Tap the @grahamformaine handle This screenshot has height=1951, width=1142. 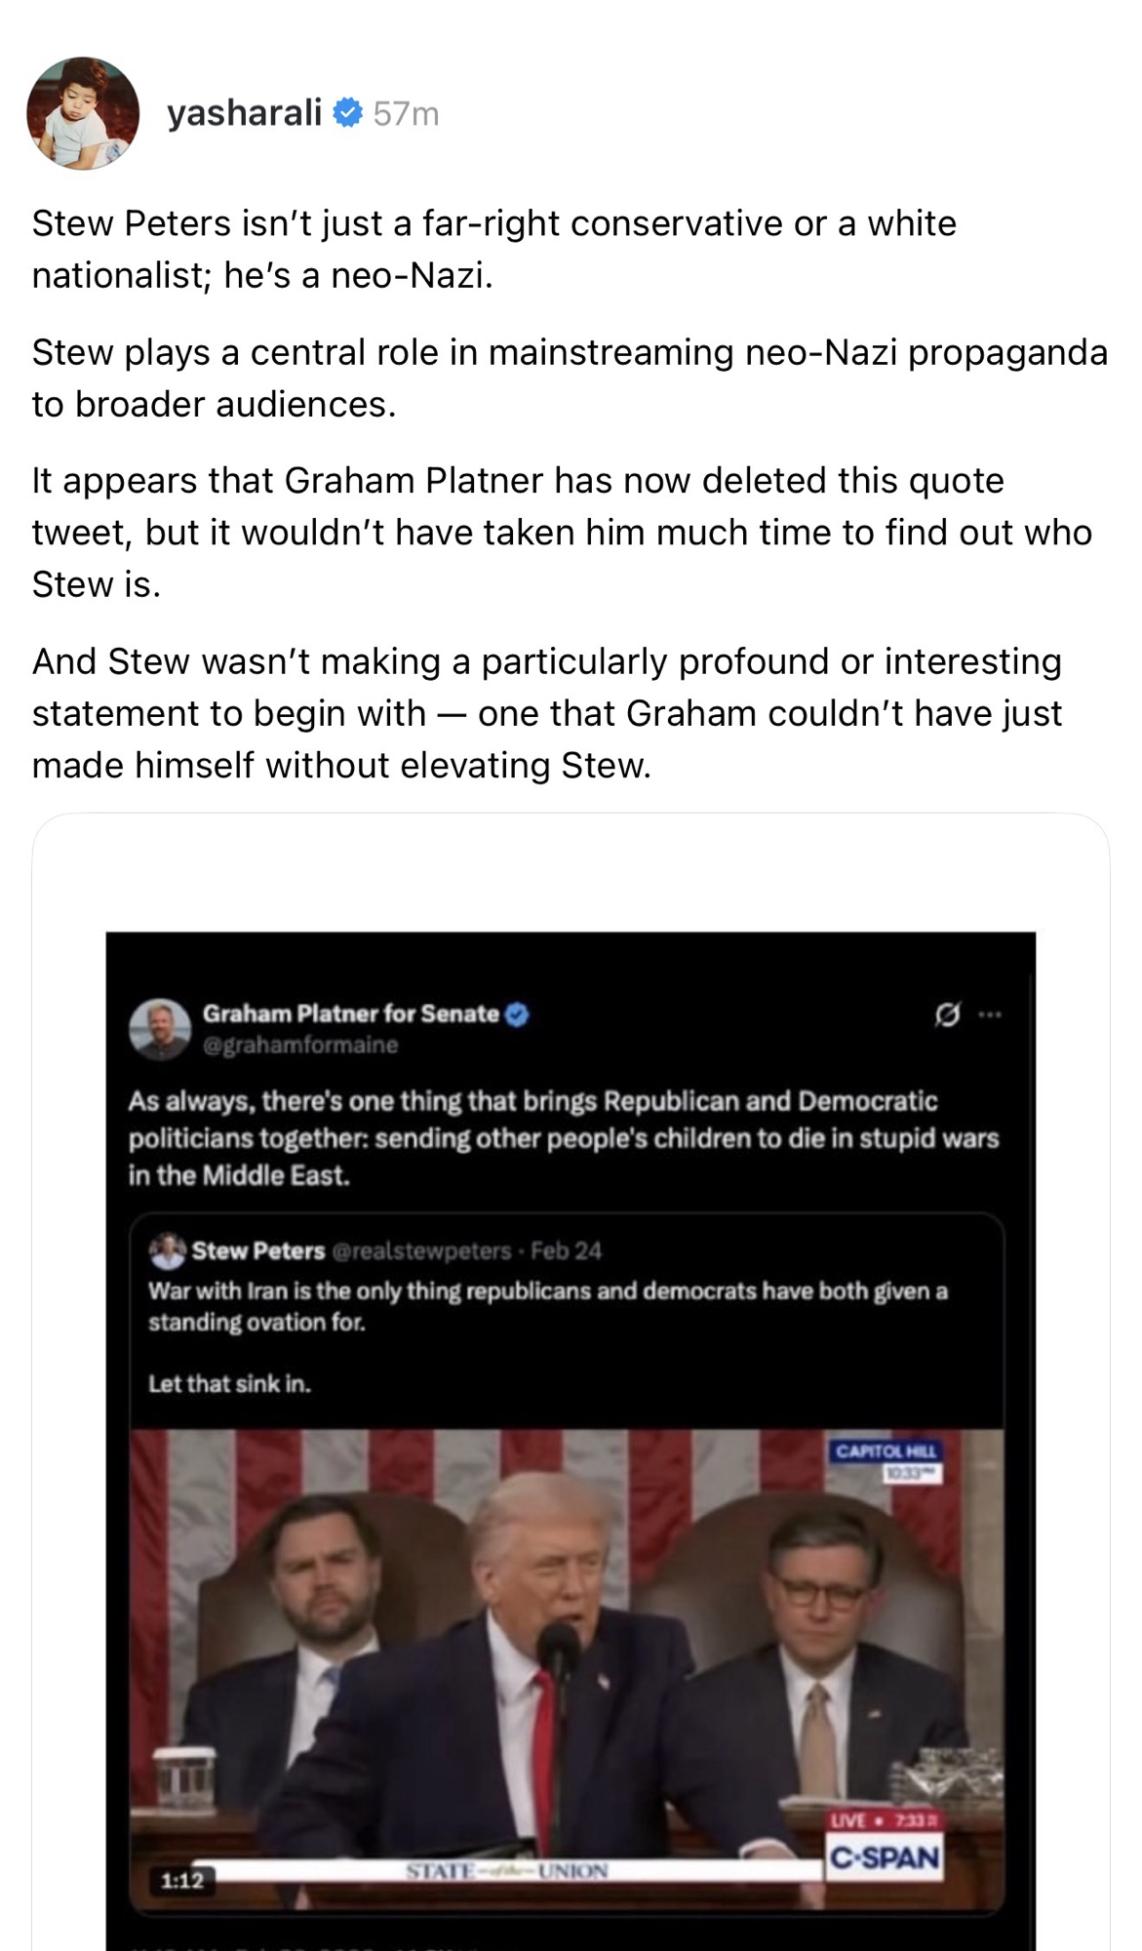tap(300, 1045)
